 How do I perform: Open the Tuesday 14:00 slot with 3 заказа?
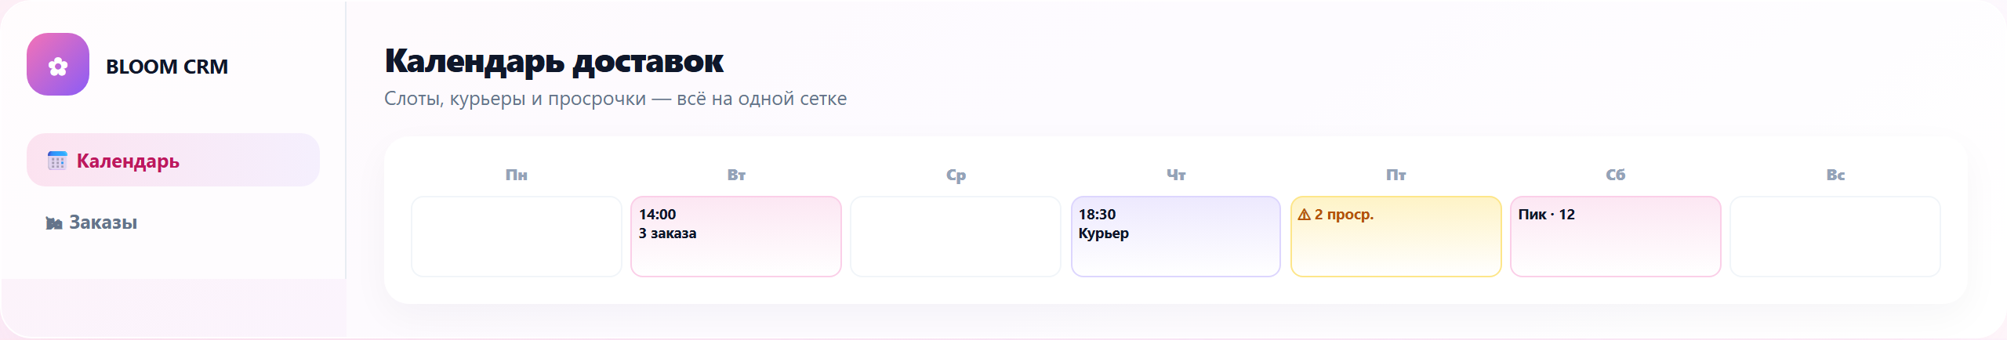point(736,237)
